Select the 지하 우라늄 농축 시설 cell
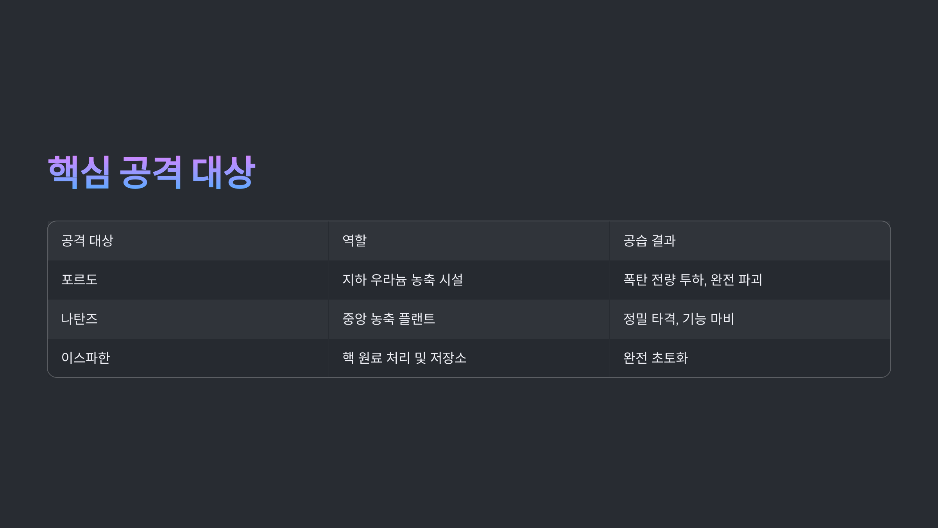Image resolution: width=938 pixels, height=528 pixels. 469,280
